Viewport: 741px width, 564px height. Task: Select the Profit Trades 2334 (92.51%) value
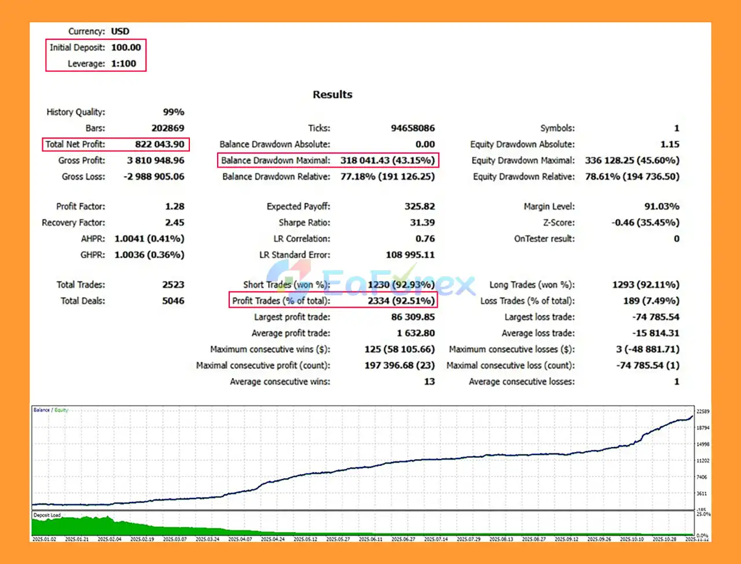401,301
